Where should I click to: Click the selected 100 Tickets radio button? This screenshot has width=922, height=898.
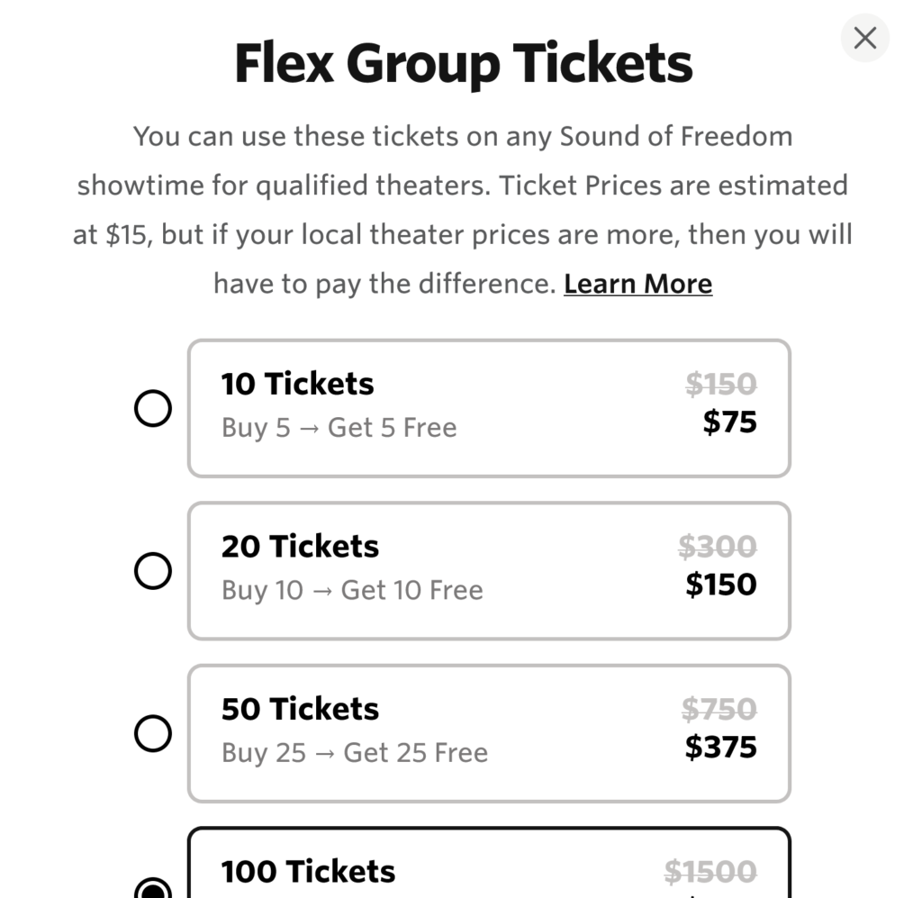(153, 890)
